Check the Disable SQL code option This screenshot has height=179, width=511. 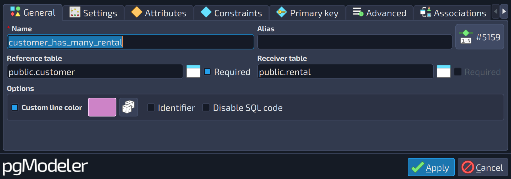[206, 107]
